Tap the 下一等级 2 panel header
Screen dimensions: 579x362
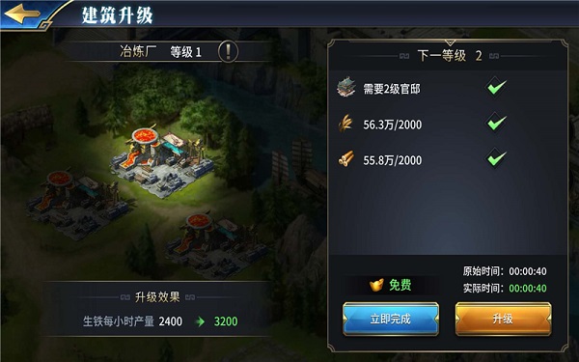pyautogui.click(x=449, y=56)
